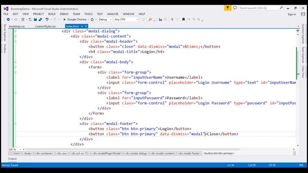Click the Navigate Backward arrow icon
The image size is (308, 173).
pyautogui.click(x=8, y=19)
